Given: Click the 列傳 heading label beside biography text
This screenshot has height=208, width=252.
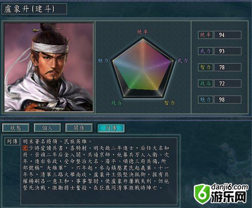Looking at the screenshot, I should (x=12, y=142).
